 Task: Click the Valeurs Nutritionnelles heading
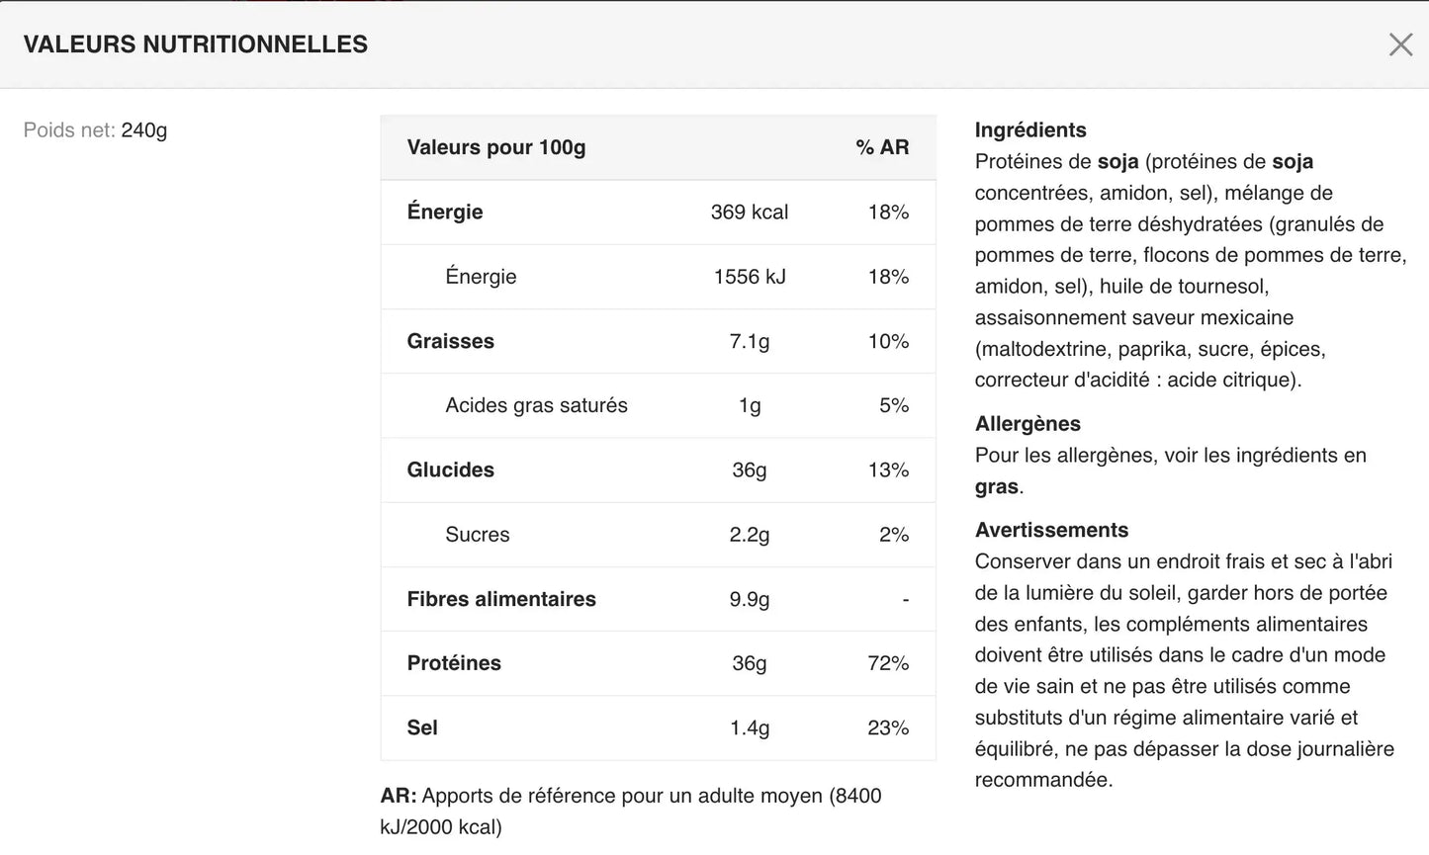click(196, 44)
